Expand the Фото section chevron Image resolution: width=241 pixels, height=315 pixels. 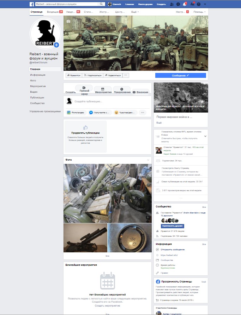pos(148,160)
